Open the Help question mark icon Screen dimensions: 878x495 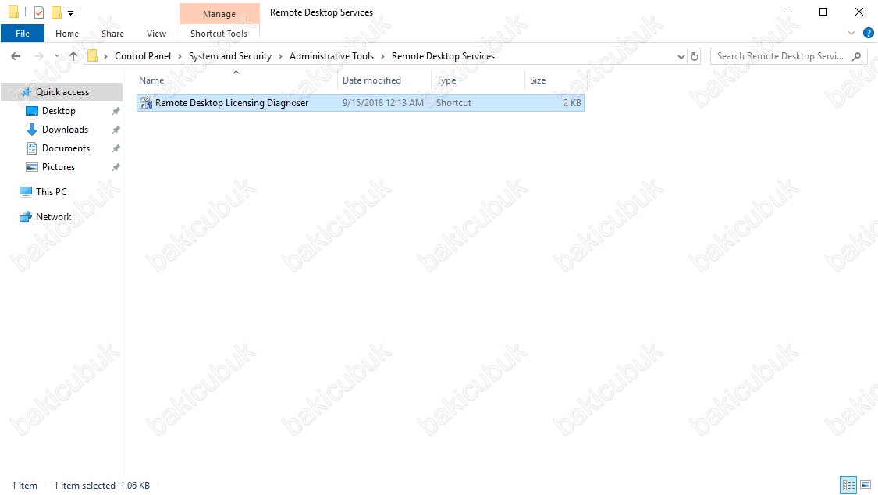(x=869, y=33)
